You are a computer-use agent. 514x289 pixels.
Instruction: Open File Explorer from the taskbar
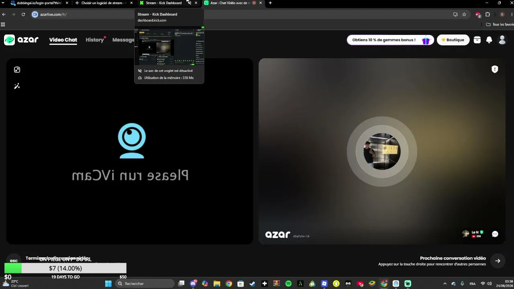coord(217,284)
